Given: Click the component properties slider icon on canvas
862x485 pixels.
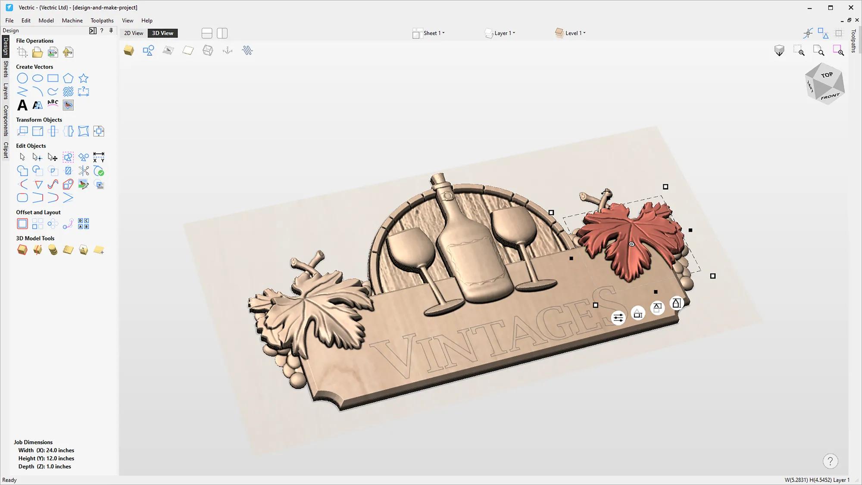Looking at the screenshot, I should pyautogui.click(x=618, y=317).
